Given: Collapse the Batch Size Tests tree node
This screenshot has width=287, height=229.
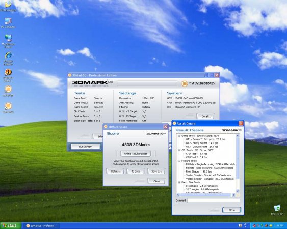Looking at the screenshot, I should 179,182.
